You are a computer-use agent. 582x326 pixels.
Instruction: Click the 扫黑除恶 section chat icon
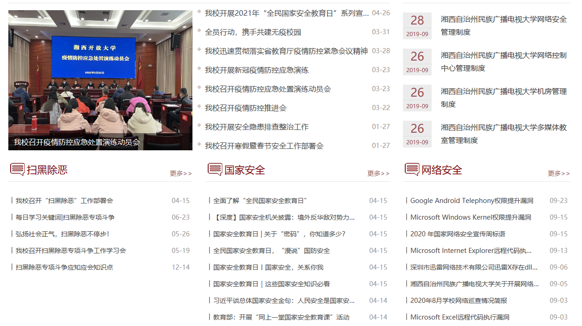pyautogui.click(x=18, y=169)
